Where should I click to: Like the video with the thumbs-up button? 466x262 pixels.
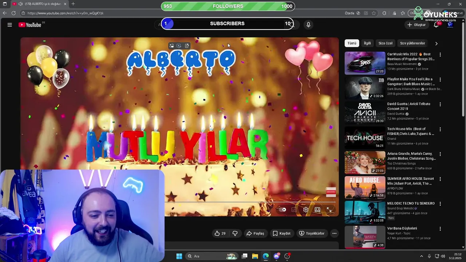pyautogui.click(x=220, y=233)
